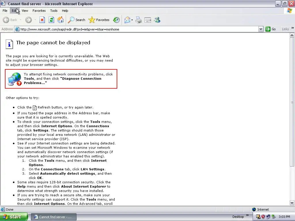Expand the address bar URL dropdown
This screenshot has height=221, width=295.
[x=261, y=29]
